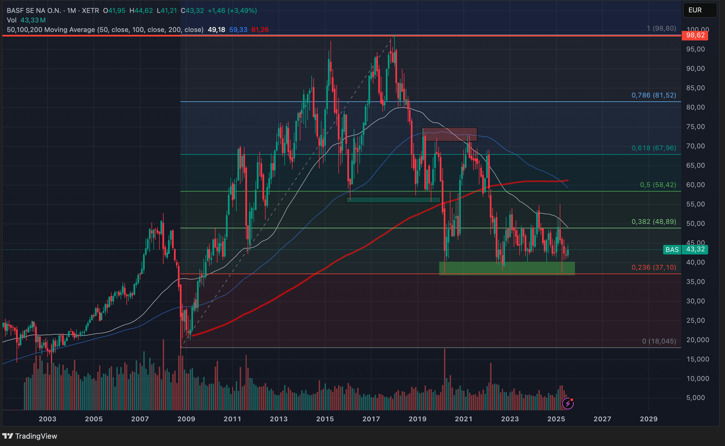This screenshot has height=446, width=725.
Task: Click the Vol 43,33 M volume legend
Action: point(26,20)
